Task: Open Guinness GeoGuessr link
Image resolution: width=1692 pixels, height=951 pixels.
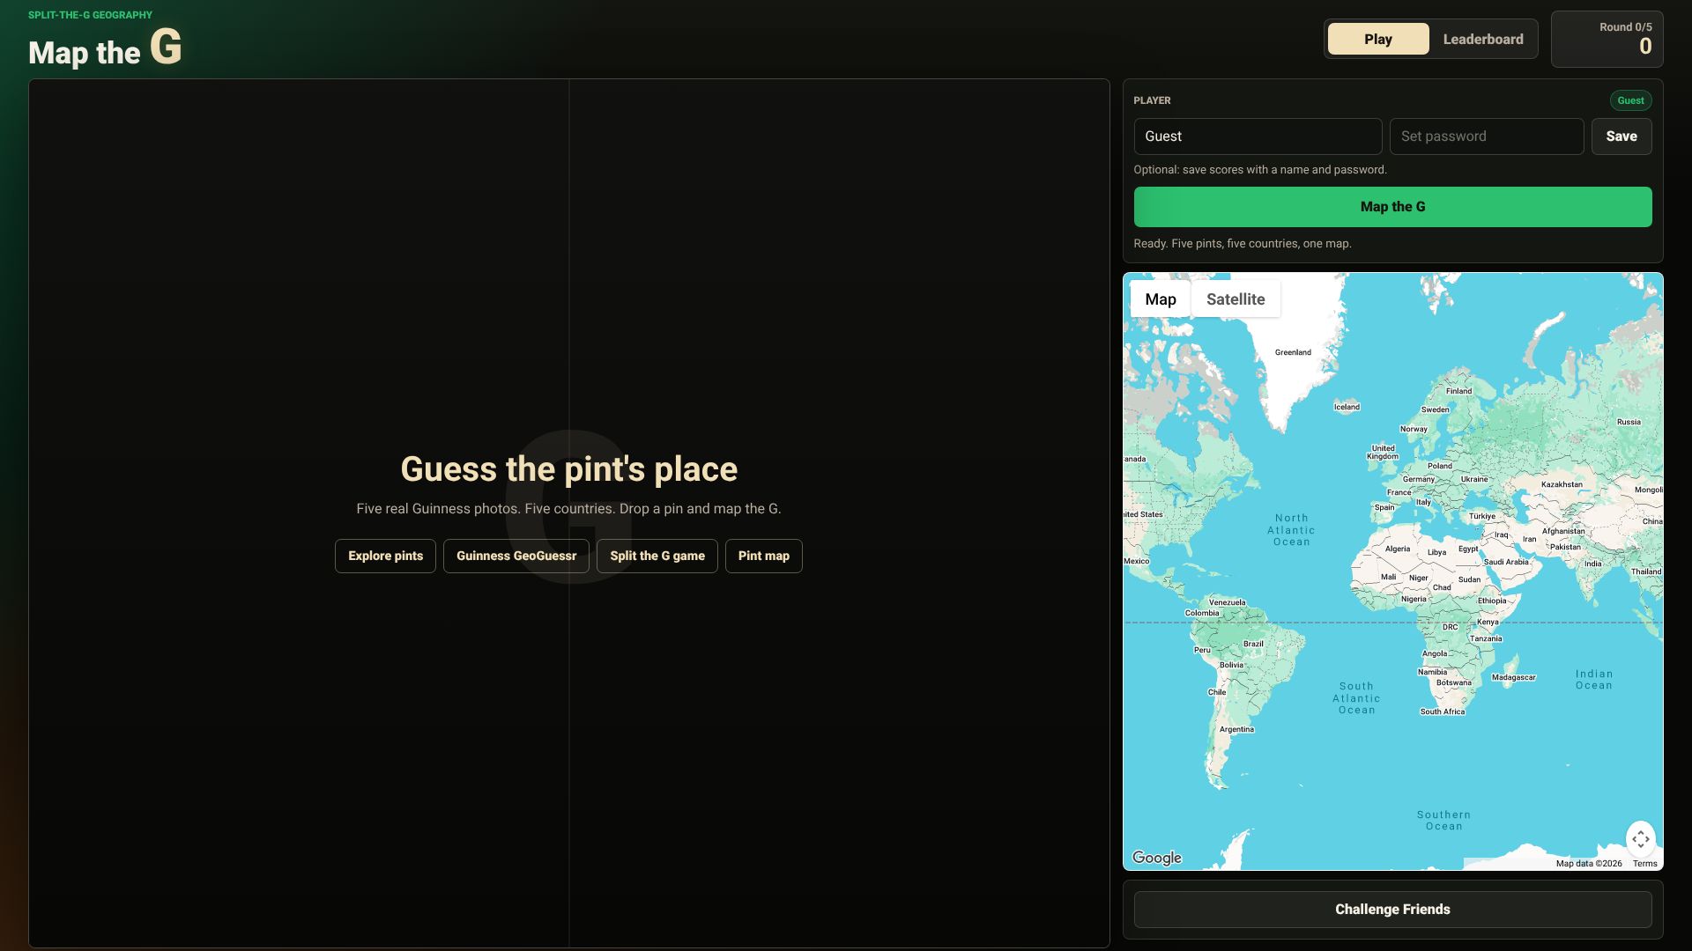Action: [x=516, y=556]
